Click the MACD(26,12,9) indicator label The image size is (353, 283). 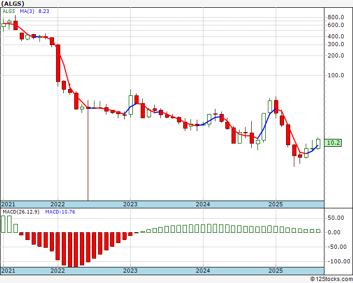coord(21,212)
